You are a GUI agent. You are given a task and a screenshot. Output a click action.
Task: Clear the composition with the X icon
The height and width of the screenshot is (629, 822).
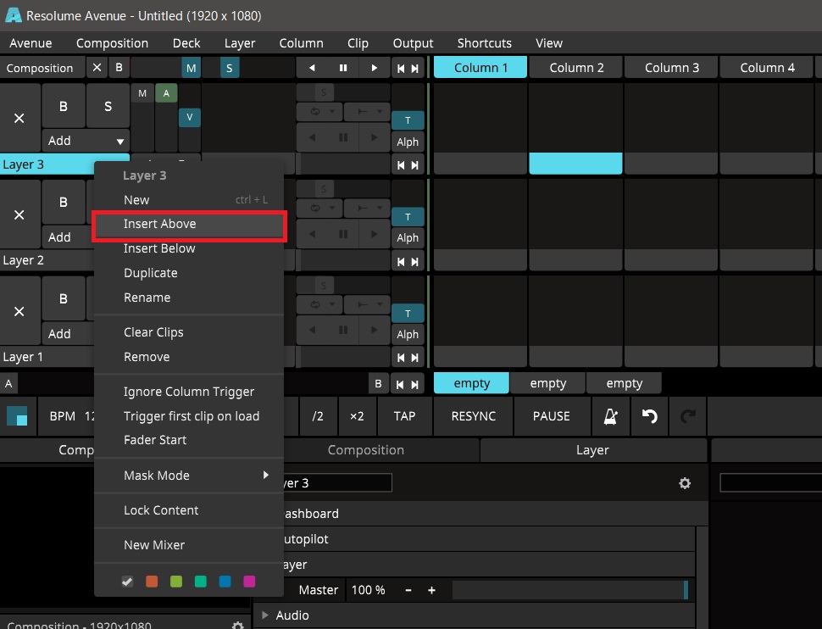click(x=97, y=68)
